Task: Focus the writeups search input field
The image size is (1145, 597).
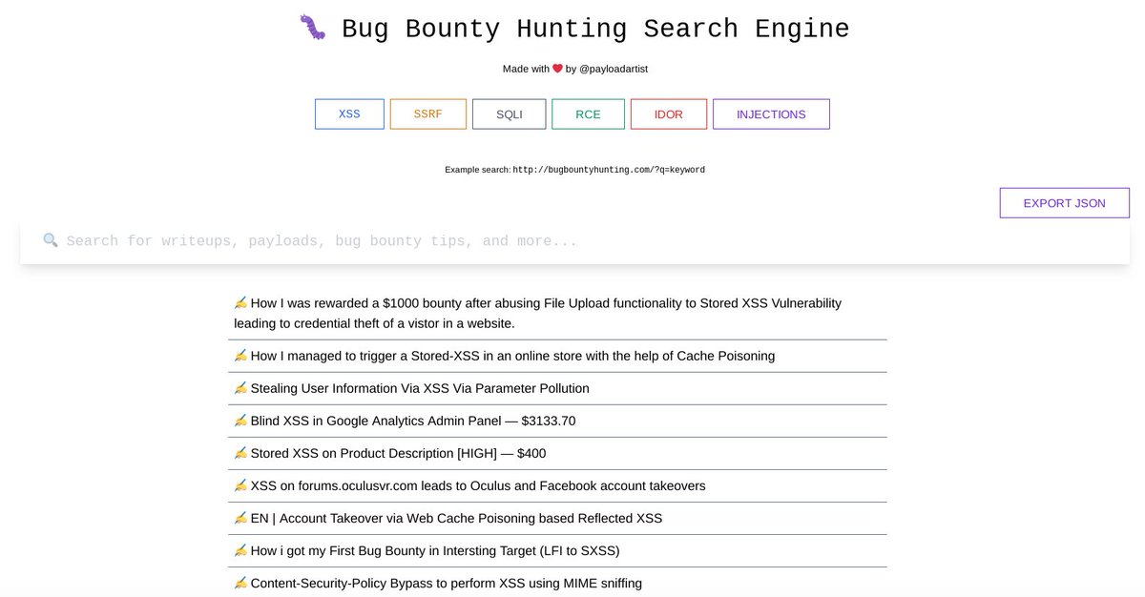Action: click(574, 241)
